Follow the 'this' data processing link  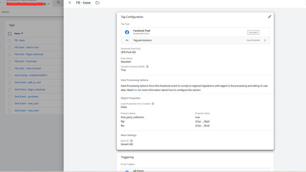(135, 90)
